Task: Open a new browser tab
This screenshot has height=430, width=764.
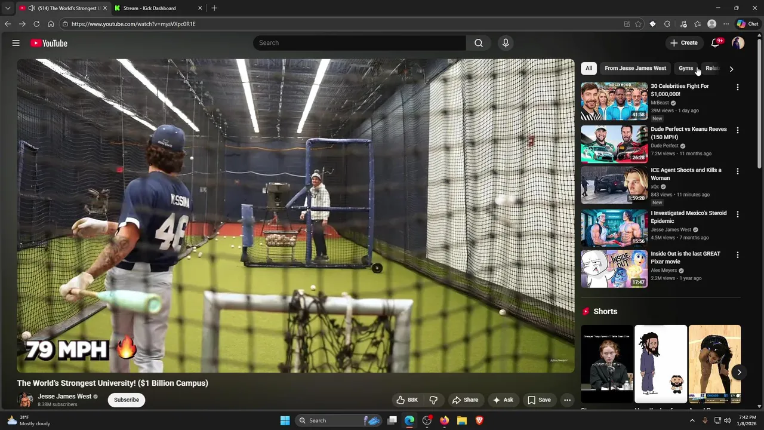Action: pyautogui.click(x=214, y=8)
